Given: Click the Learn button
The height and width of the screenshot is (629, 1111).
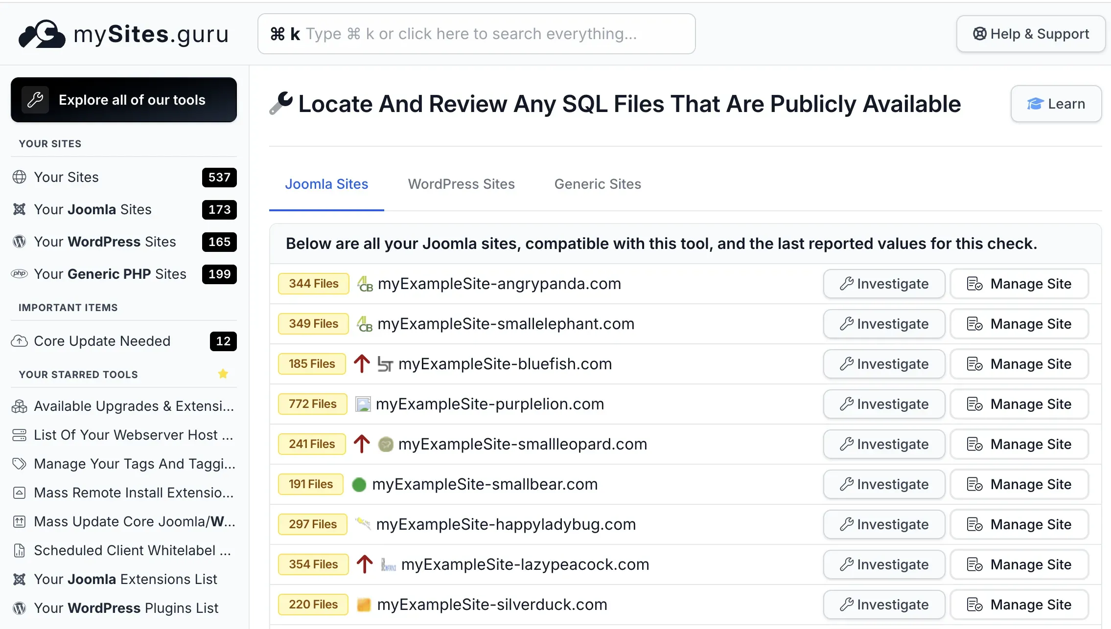Looking at the screenshot, I should (x=1056, y=104).
